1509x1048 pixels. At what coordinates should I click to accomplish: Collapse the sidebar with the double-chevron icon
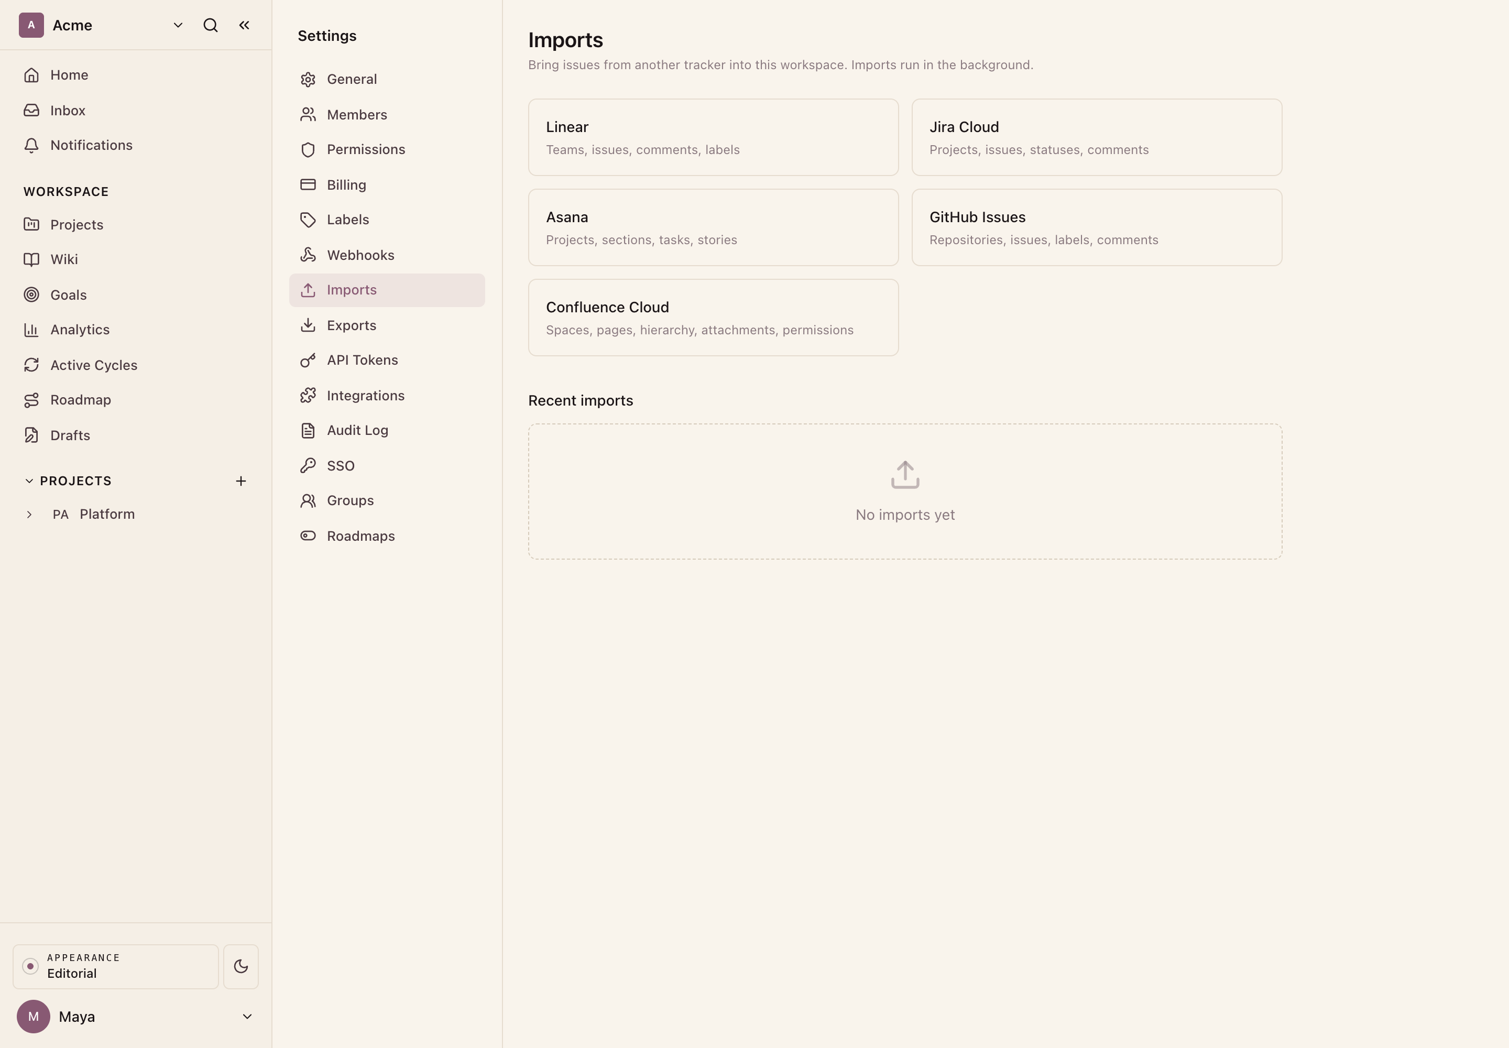244,25
